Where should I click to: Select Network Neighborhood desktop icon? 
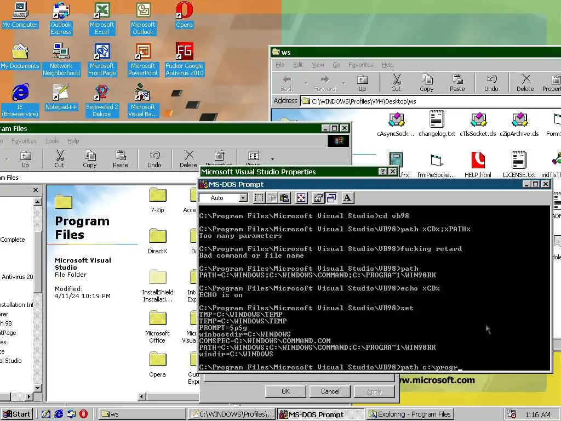point(61,59)
